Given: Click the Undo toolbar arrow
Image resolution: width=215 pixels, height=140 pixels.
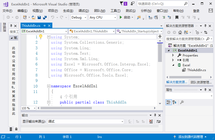Looking at the screenshot, I should point(53,17).
